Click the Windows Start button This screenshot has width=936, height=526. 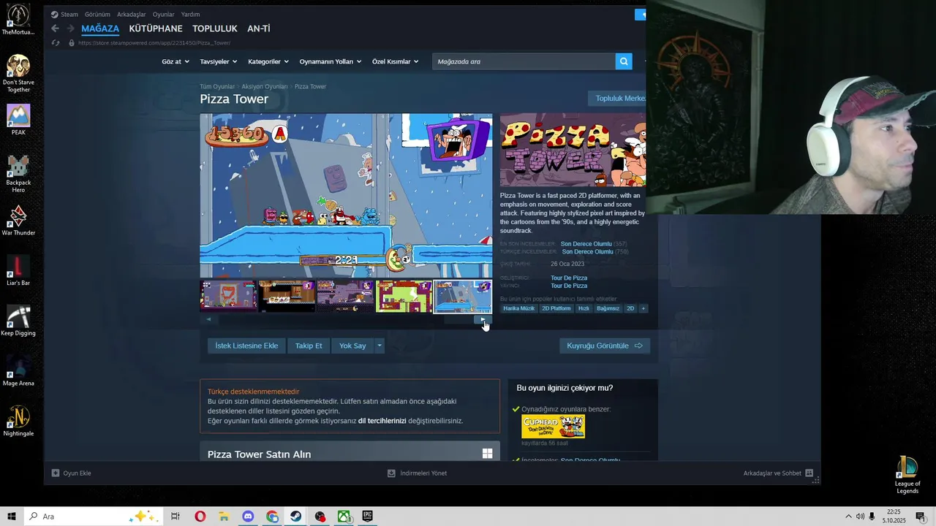[12, 517]
